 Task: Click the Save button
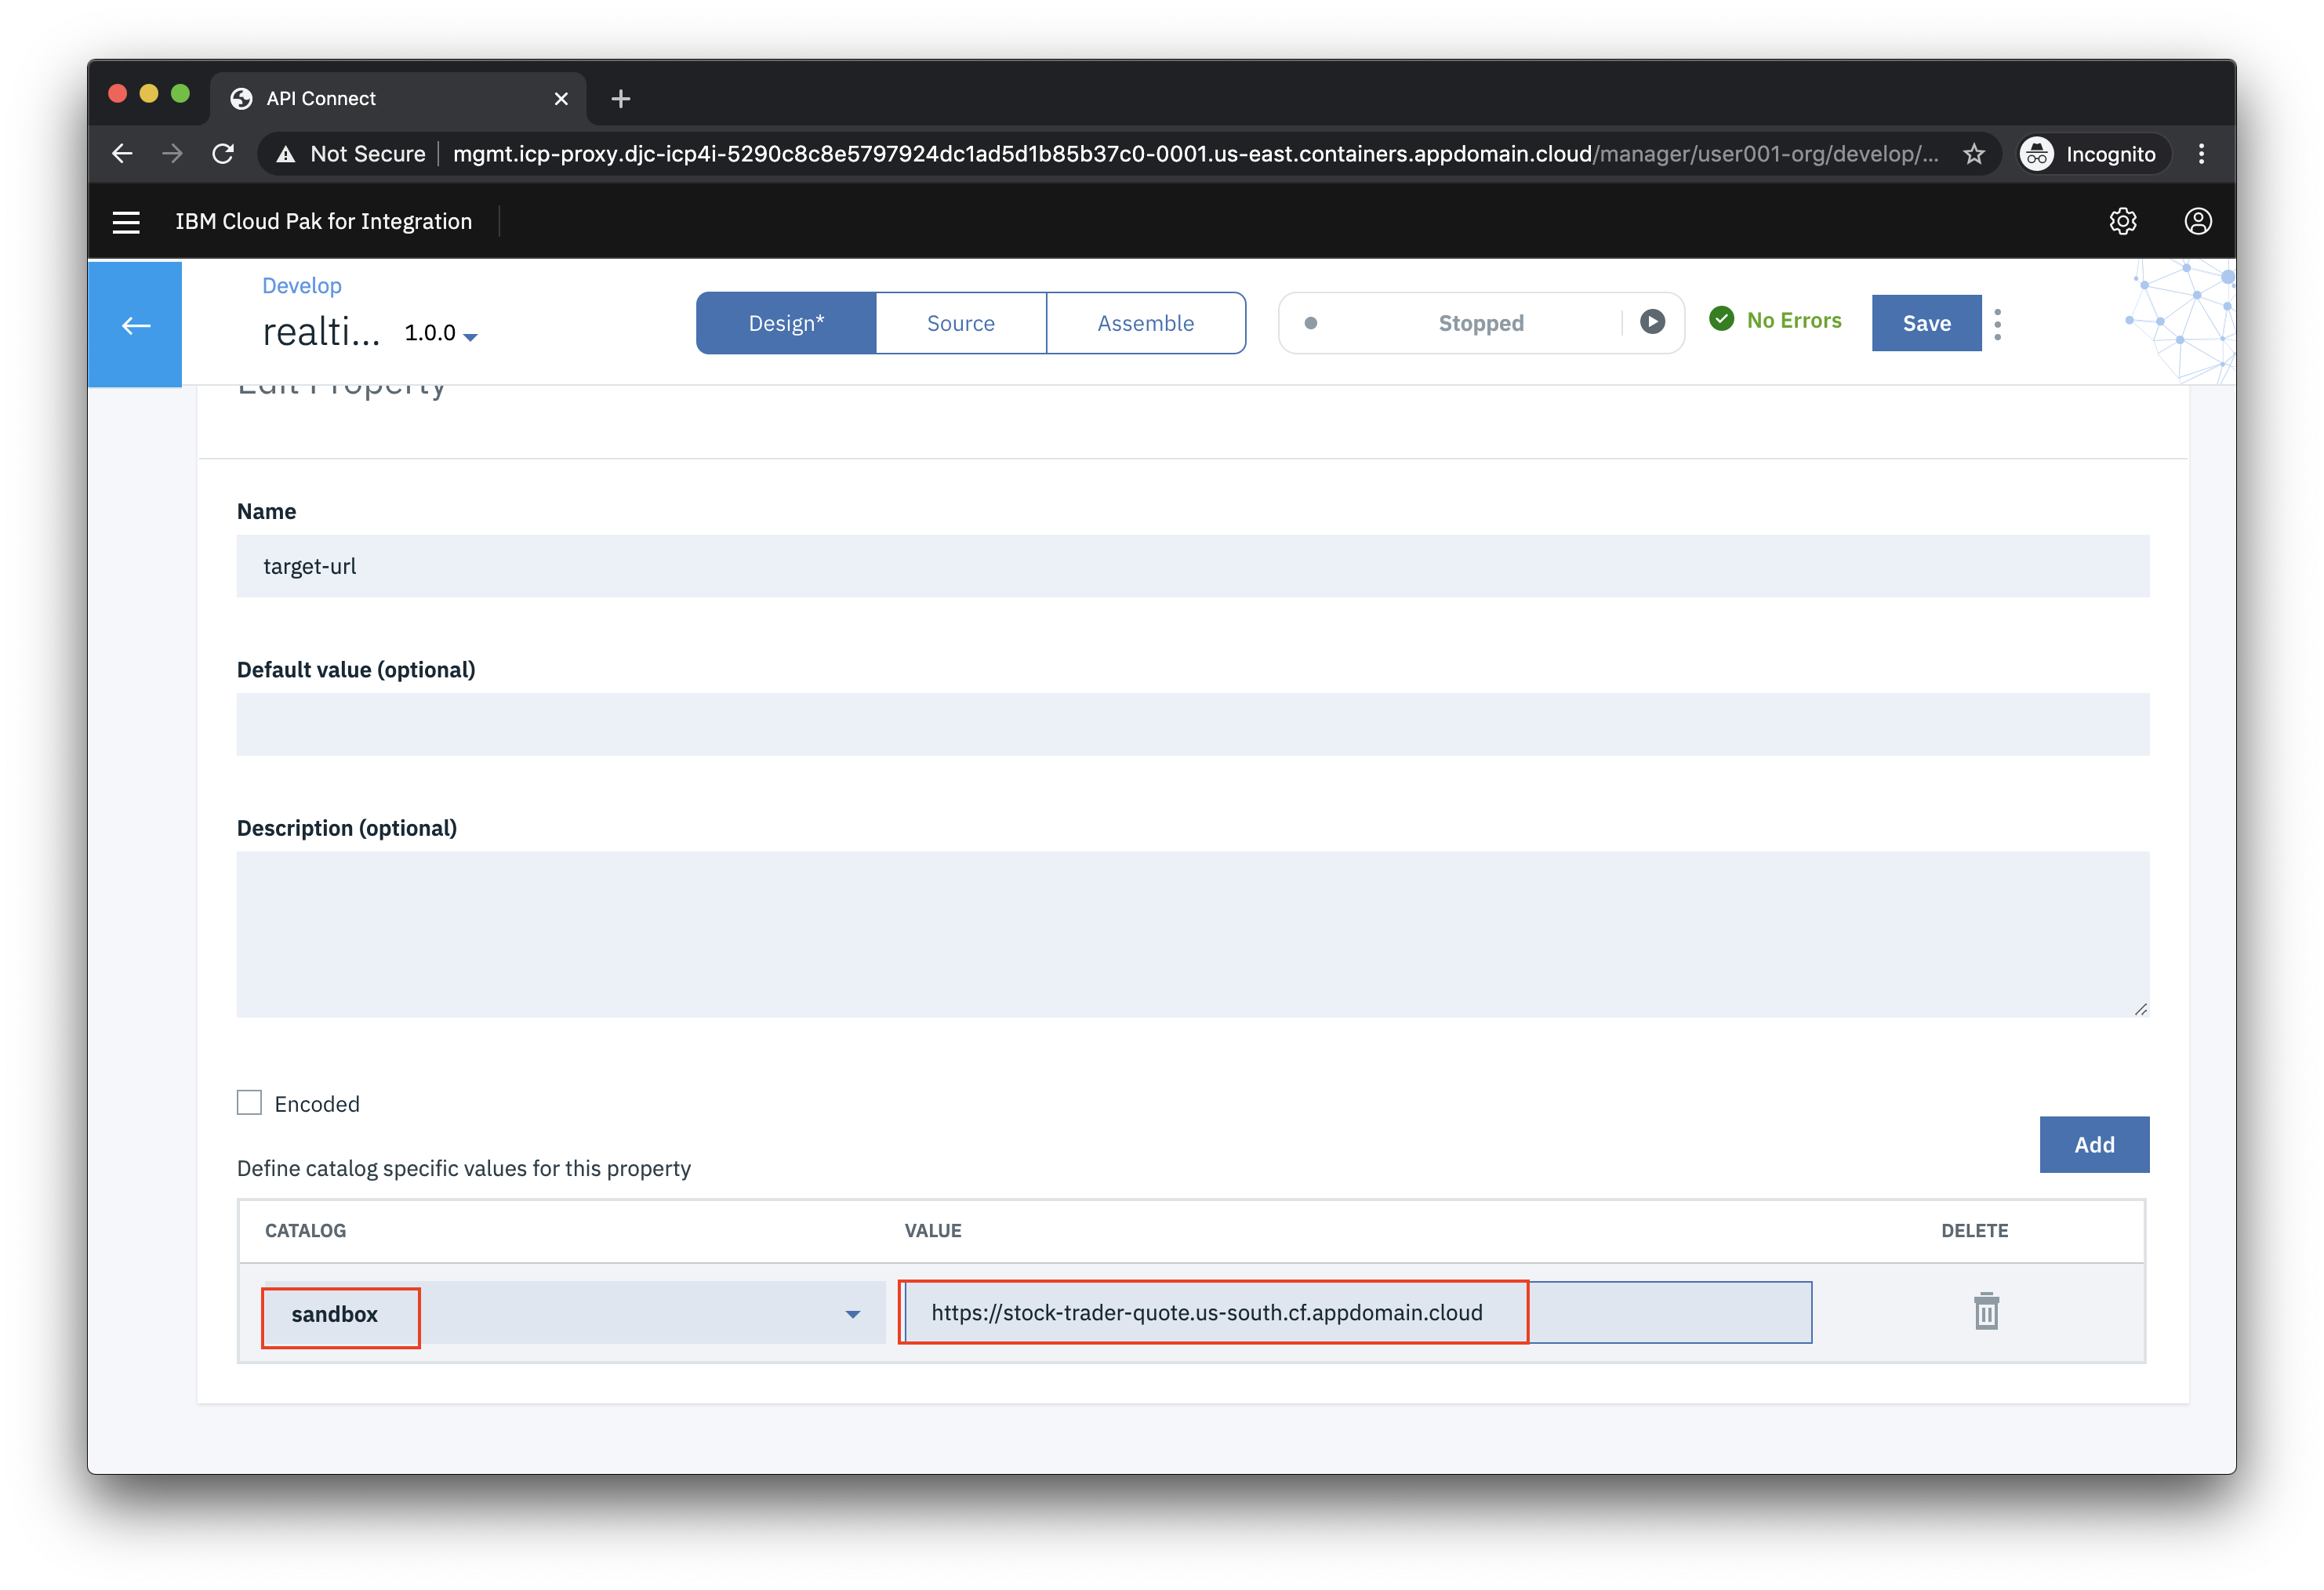point(1925,323)
